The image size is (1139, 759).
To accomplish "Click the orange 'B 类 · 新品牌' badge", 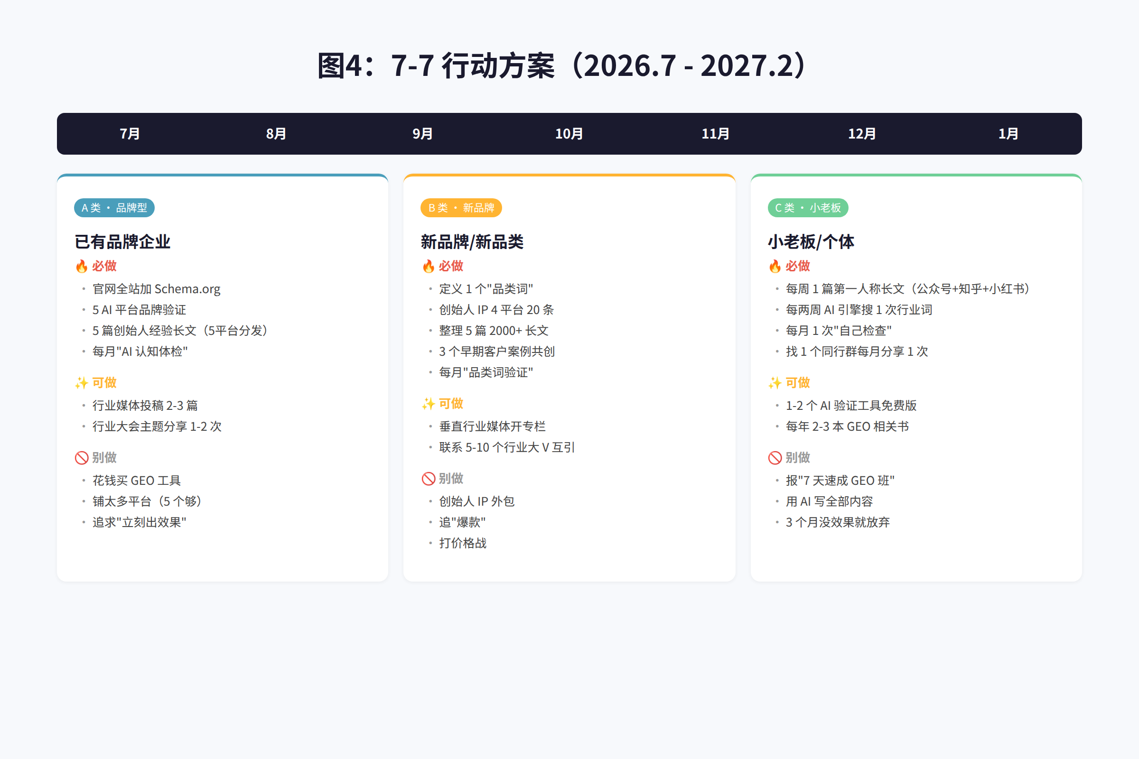I will (461, 208).
